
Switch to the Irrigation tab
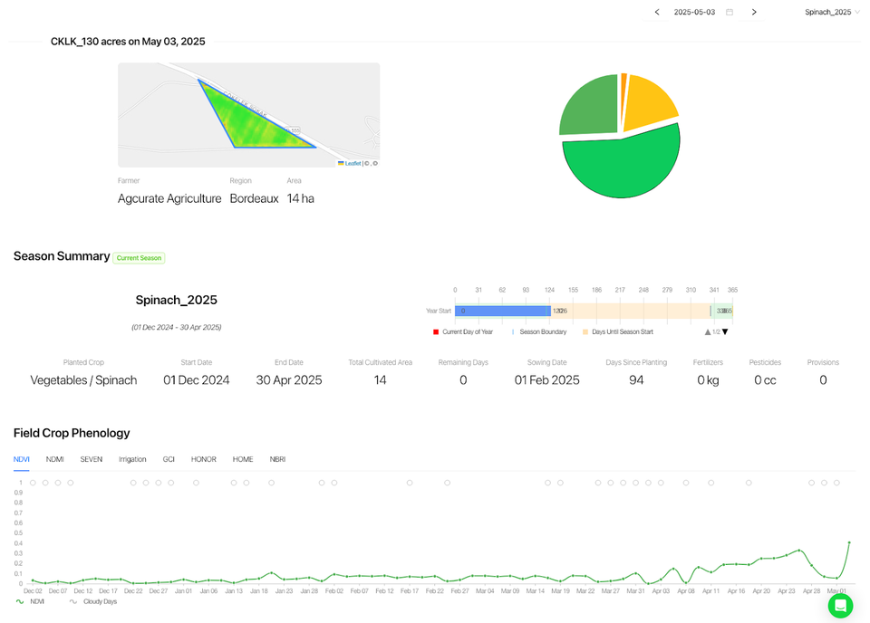tap(132, 459)
